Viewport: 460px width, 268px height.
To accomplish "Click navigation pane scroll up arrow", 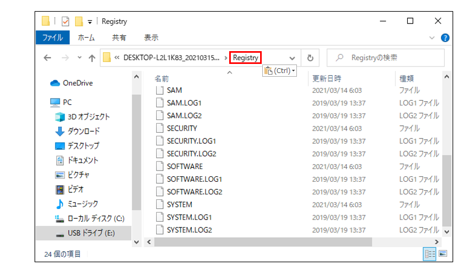I will [136, 77].
